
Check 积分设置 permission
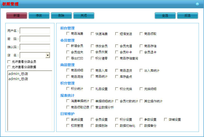117,119
